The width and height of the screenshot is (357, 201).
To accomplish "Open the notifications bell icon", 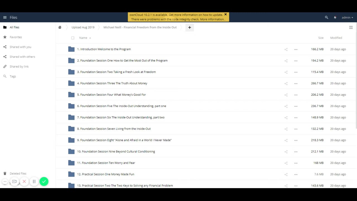I will [335, 17].
